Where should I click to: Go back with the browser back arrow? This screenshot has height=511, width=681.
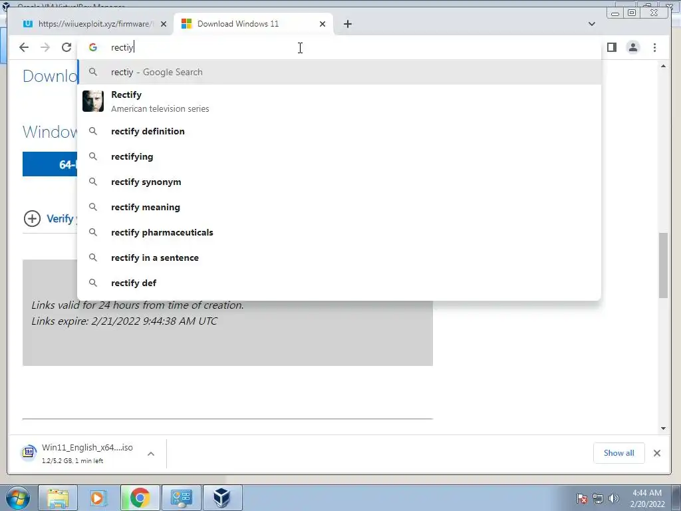tap(24, 47)
